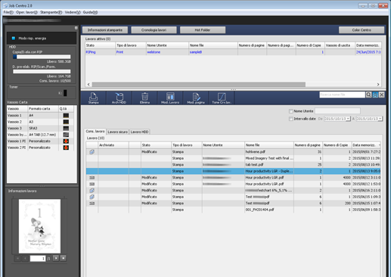Click the archive icon on the testchart row
The width and height of the screenshot is (391, 277).
click(92, 191)
